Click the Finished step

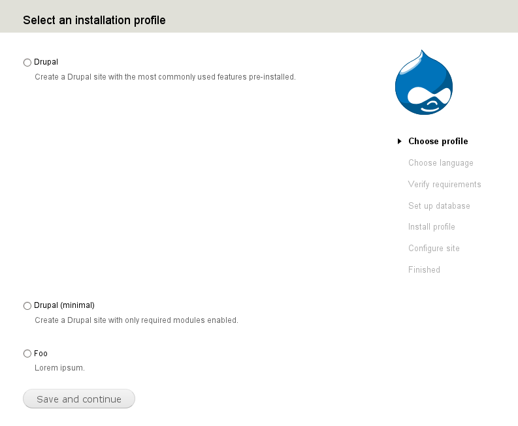[x=424, y=270]
